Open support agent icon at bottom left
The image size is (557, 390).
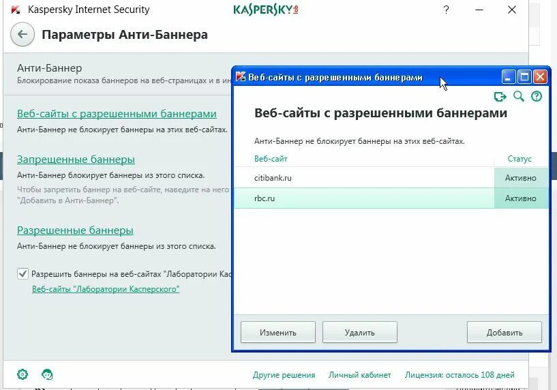[47, 374]
